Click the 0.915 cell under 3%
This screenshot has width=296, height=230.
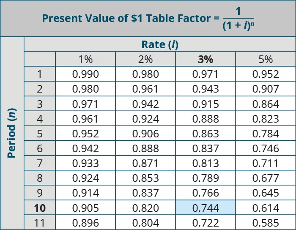coord(206,104)
